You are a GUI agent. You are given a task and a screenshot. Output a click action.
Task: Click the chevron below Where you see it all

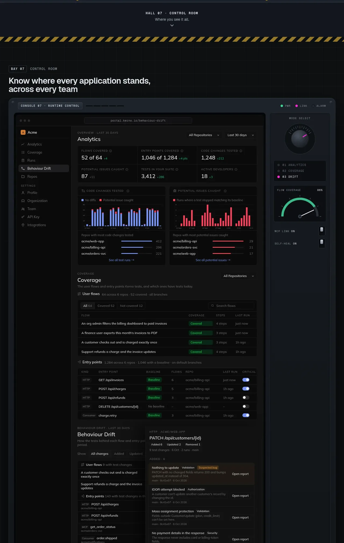[172, 26]
